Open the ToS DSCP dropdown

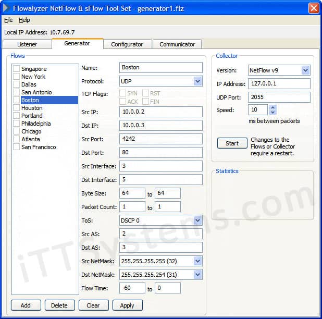tap(198, 220)
